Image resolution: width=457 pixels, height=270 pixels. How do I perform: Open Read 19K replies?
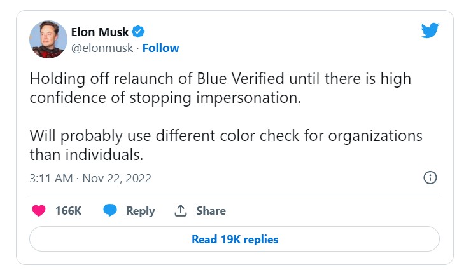click(234, 240)
